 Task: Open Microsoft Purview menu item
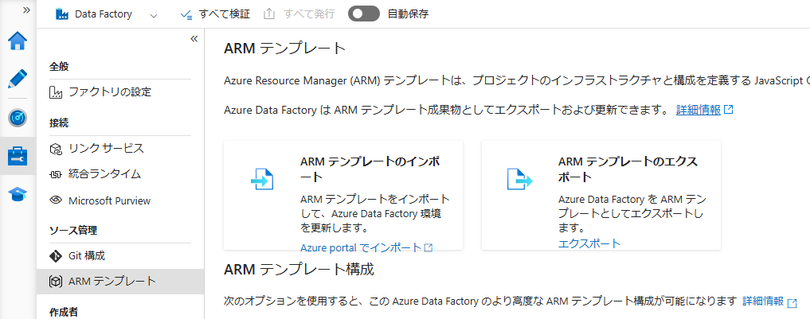(x=119, y=200)
